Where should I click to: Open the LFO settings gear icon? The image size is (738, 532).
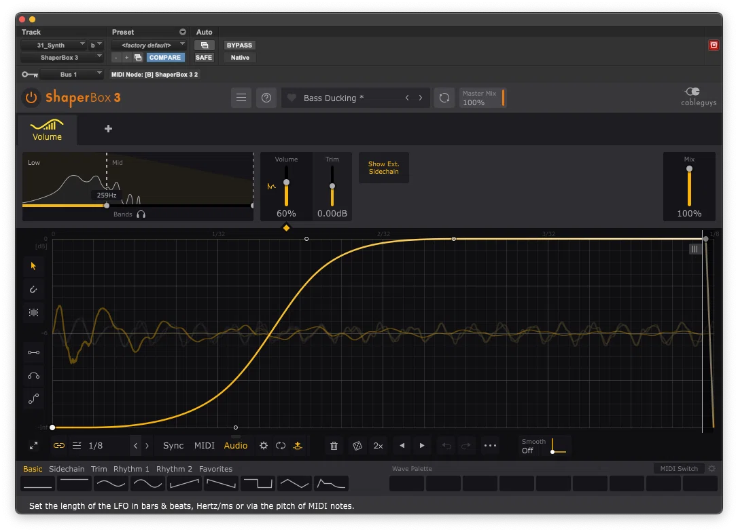[x=264, y=446]
